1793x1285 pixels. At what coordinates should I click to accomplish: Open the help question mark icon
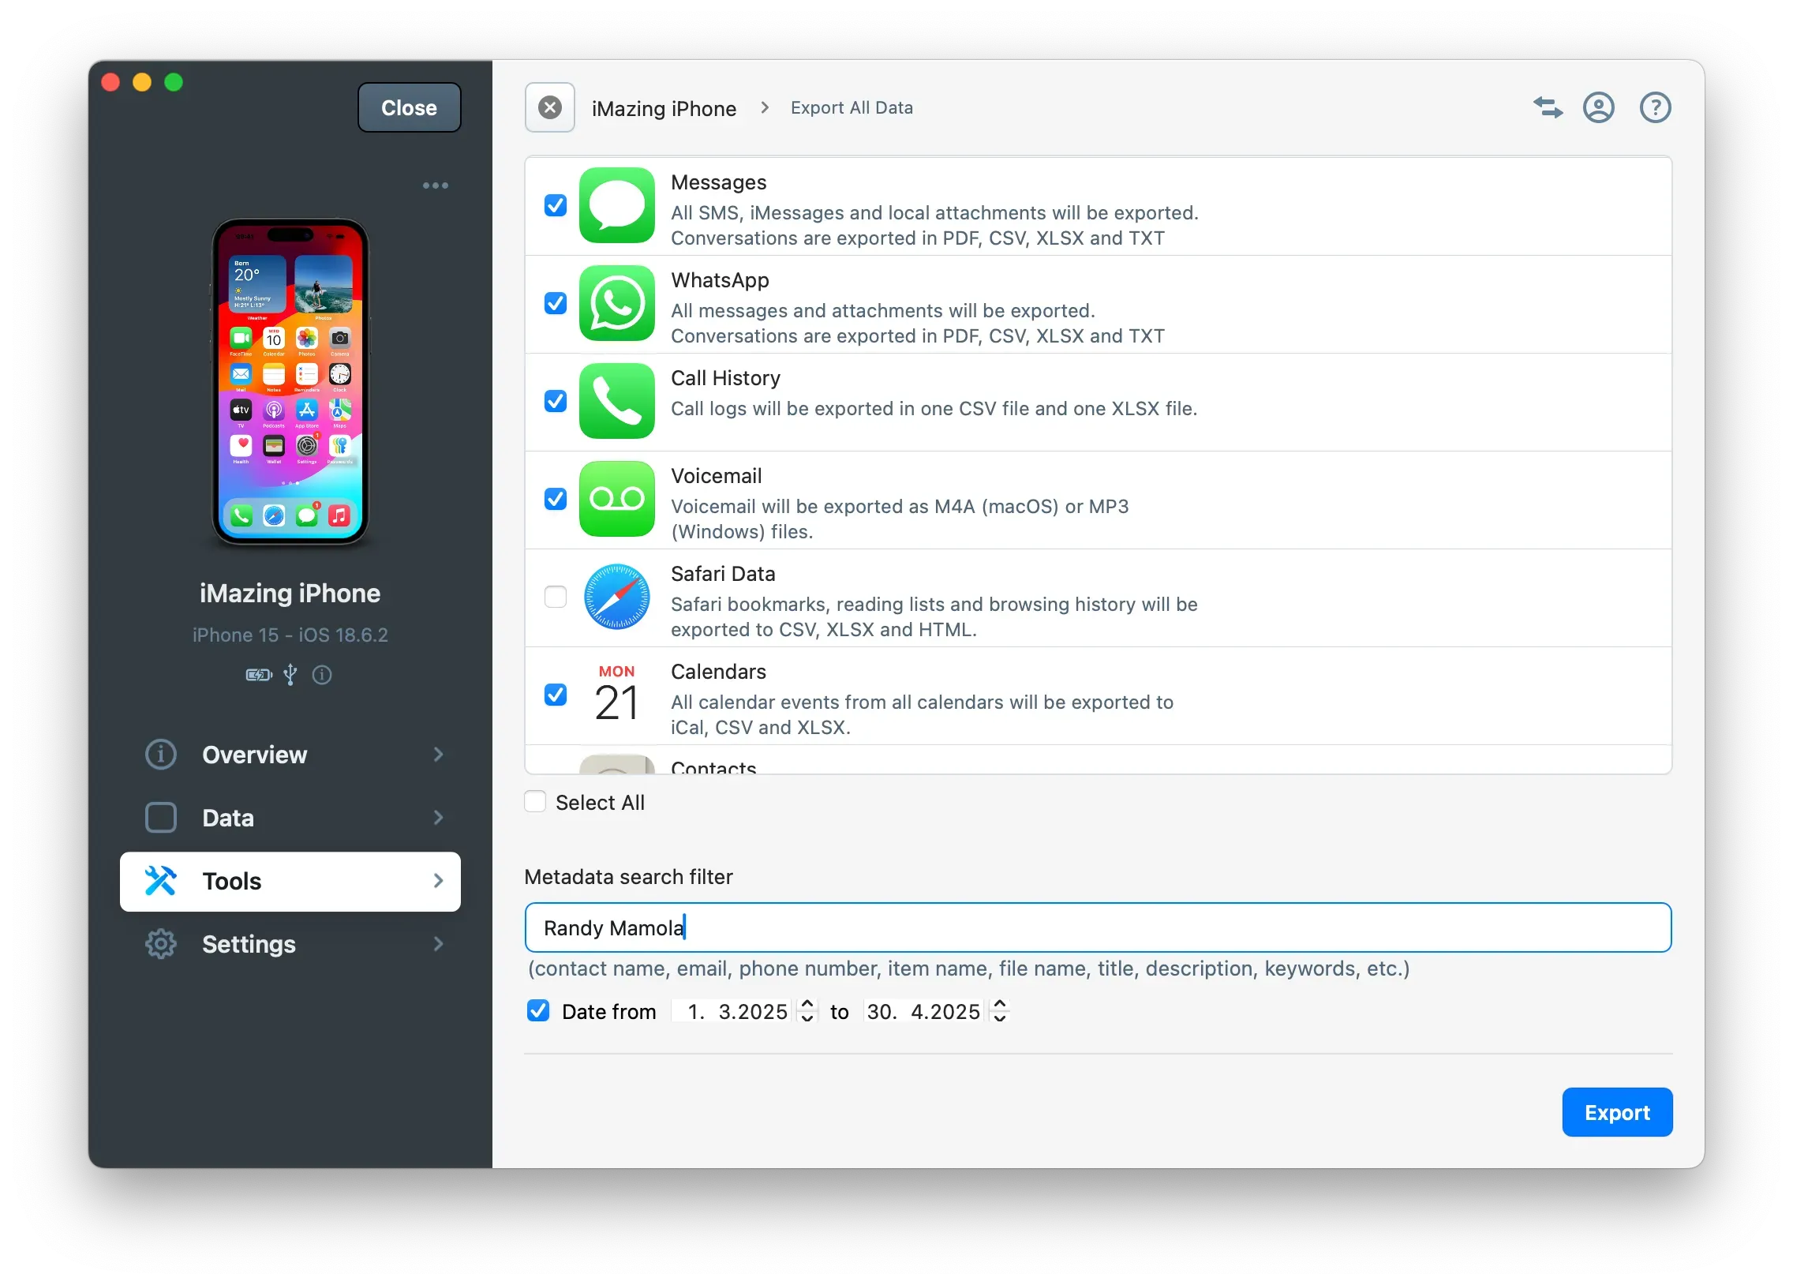point(1656,107)
